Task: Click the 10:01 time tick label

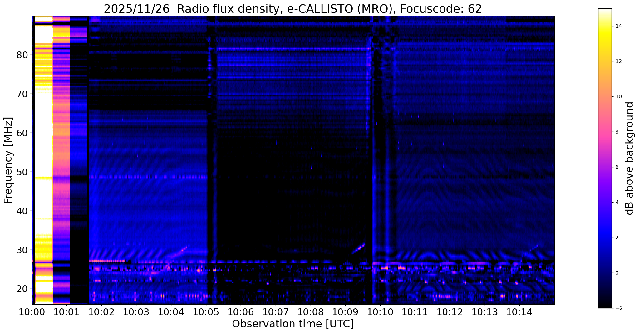Action: click(66, 312)
